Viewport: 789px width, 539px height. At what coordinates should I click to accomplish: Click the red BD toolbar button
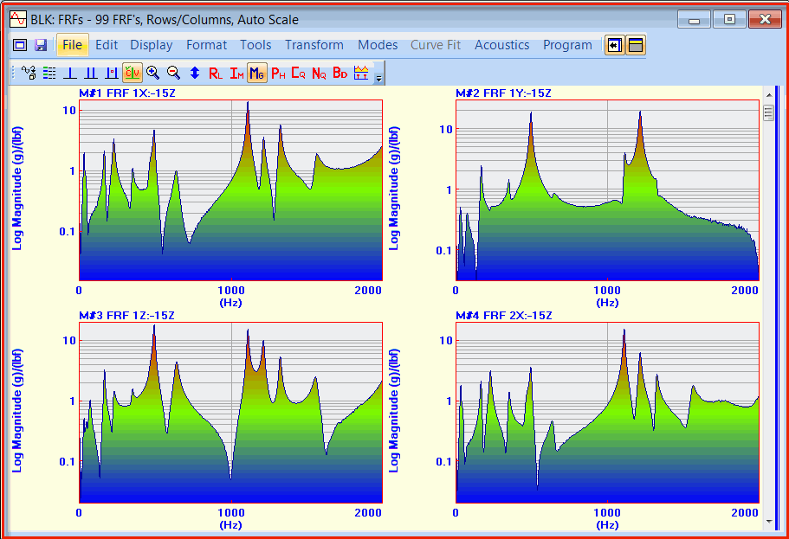pyautogui.click(x=340, y=74)
